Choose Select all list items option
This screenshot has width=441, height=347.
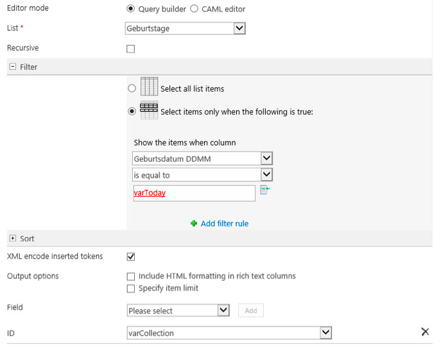tap(132, 89)
